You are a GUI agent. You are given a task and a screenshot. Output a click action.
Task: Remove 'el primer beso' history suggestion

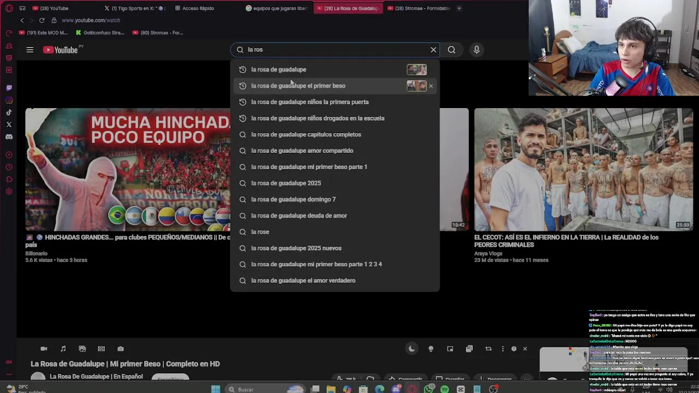431,86
